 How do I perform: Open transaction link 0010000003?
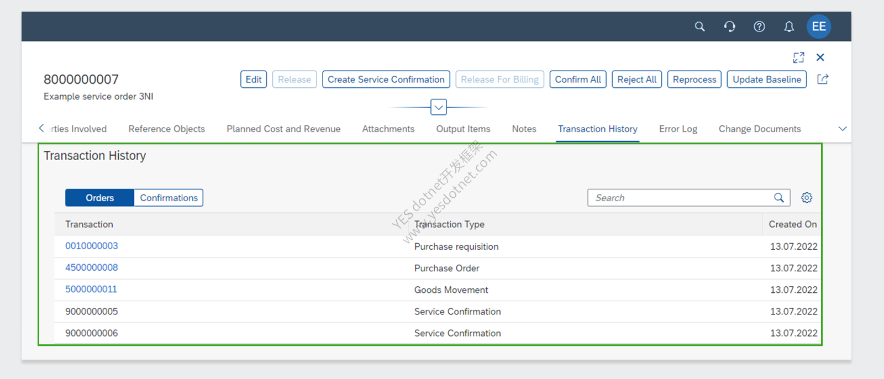point(92,246)
